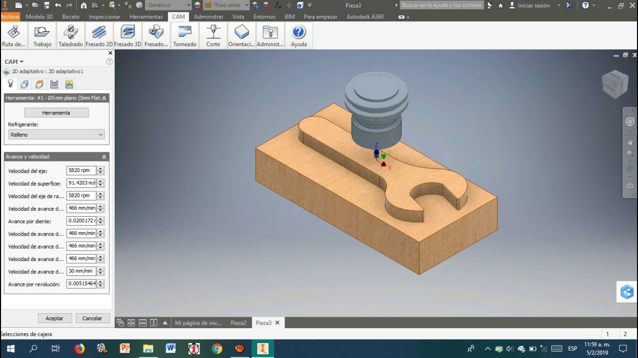Viewport: 638px width, 358px height.
Task: Click Iniciar sesión sign-in link
Action: [534, 5]
